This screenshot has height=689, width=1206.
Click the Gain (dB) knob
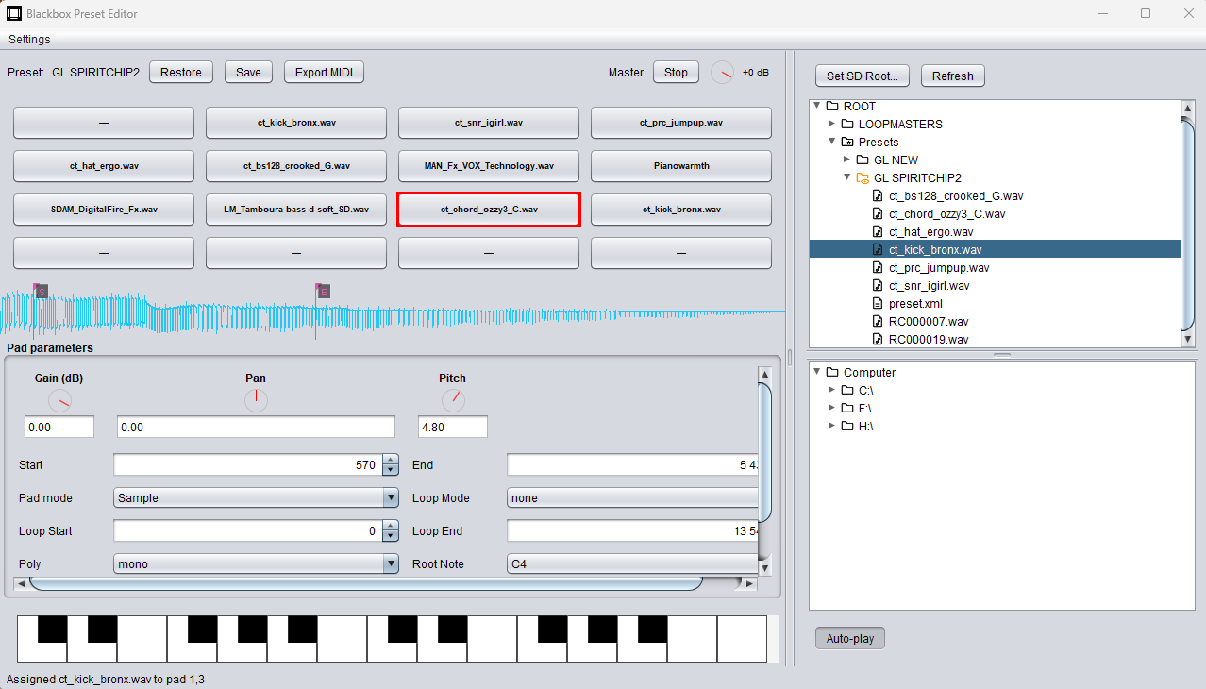pos(59,401)
